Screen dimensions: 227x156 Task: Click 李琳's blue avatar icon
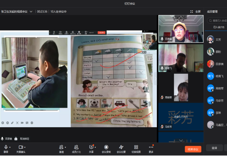(211, 113)
